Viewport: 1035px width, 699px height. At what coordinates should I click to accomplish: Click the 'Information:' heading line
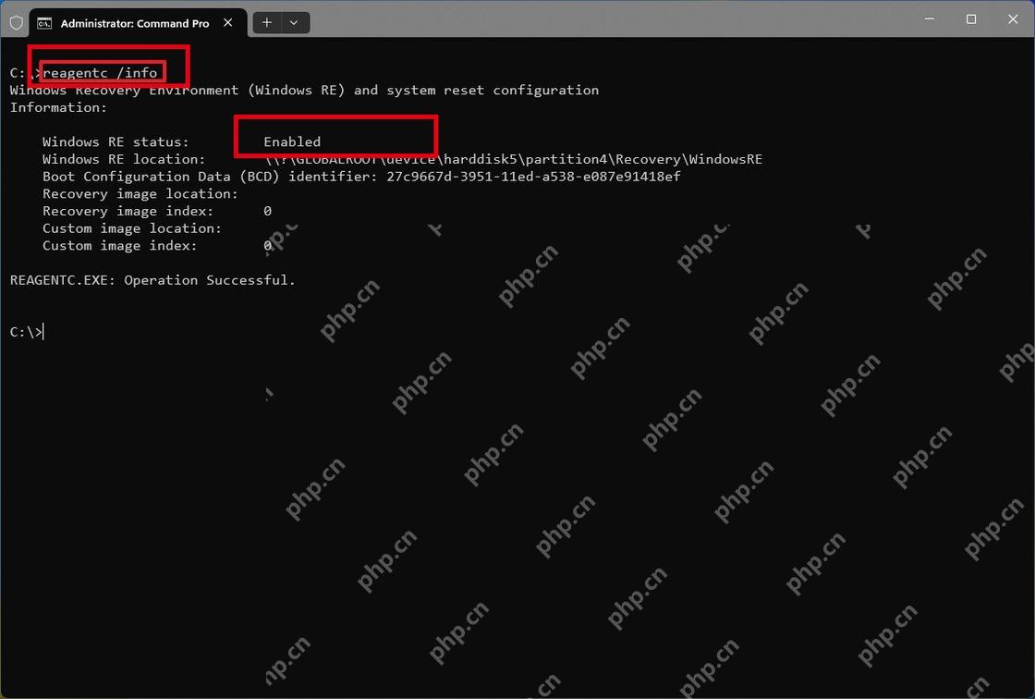pyautogui.click(x=58, y=107)
